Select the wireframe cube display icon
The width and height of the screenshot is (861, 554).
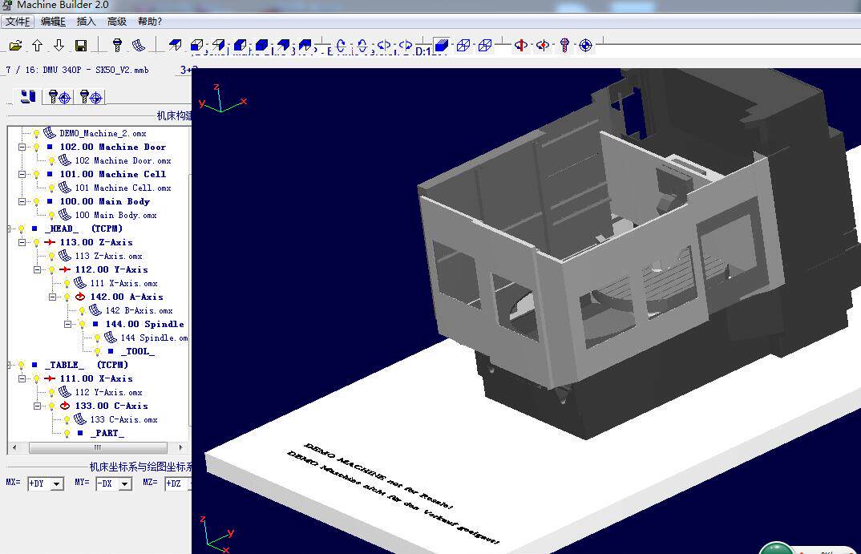463,46
